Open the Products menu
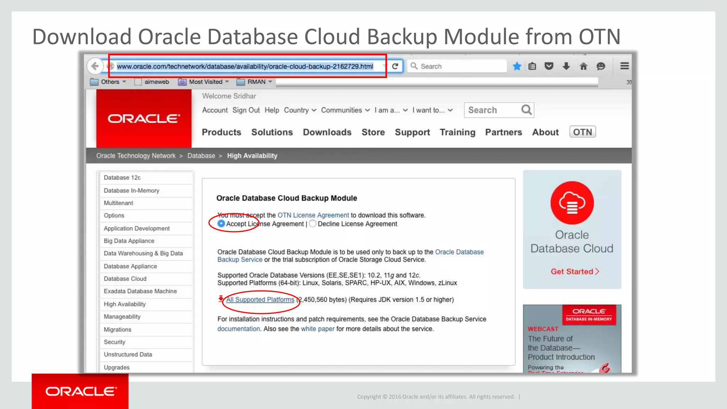Viewport: 727px width, 409px height. tap(222, 132)
